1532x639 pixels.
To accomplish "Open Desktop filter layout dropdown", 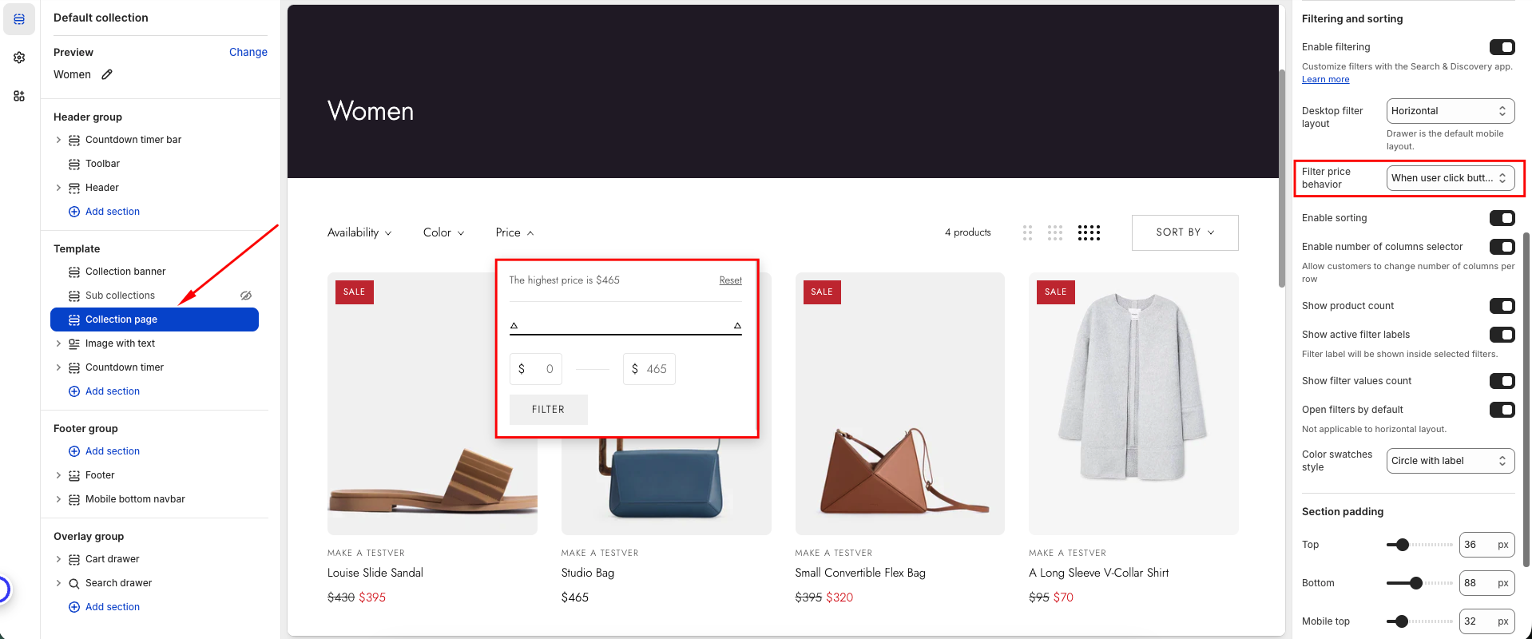I will coord(1450,111).
